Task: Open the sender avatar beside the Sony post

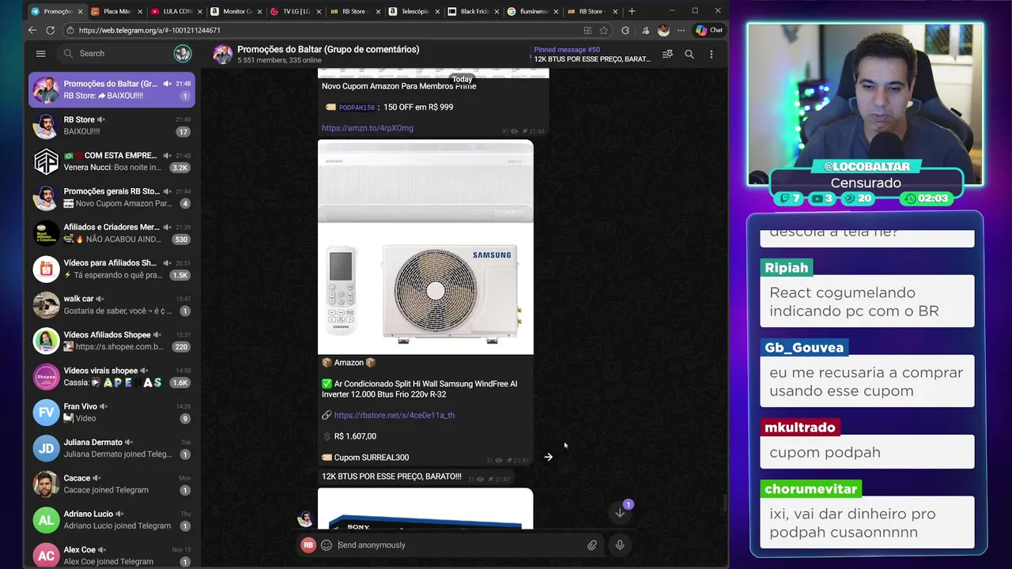Action: tap(305, 518)
